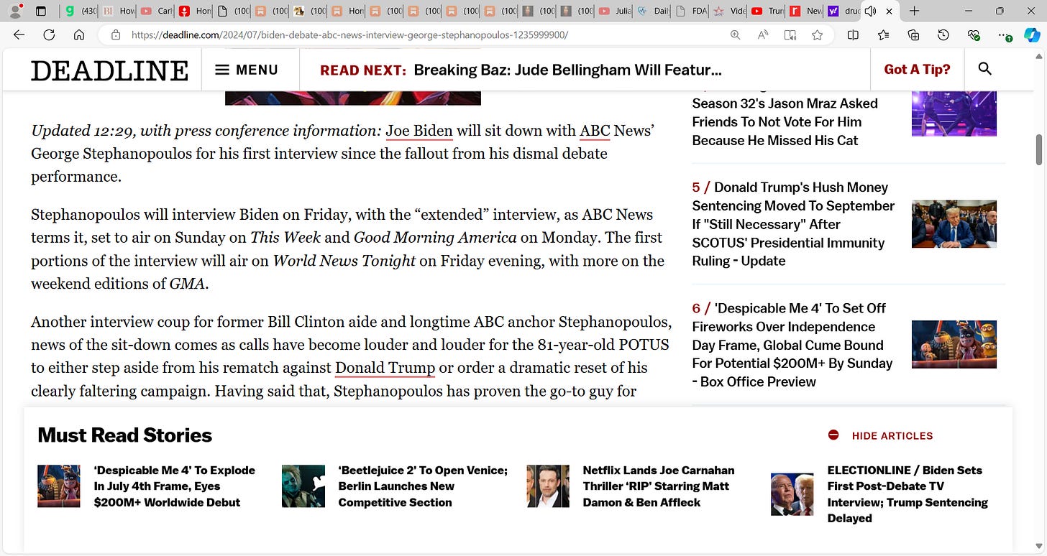The height and width of the screenshot is (556, 1047).
Task: Reload the page with the refresh icon
Action: pos(49,34)
